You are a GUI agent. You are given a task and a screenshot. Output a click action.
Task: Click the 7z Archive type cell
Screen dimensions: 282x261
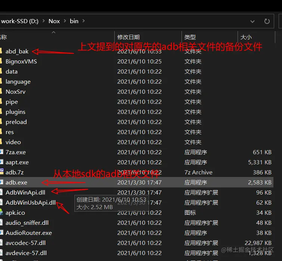pyautogui.click(x=198, y=173)
